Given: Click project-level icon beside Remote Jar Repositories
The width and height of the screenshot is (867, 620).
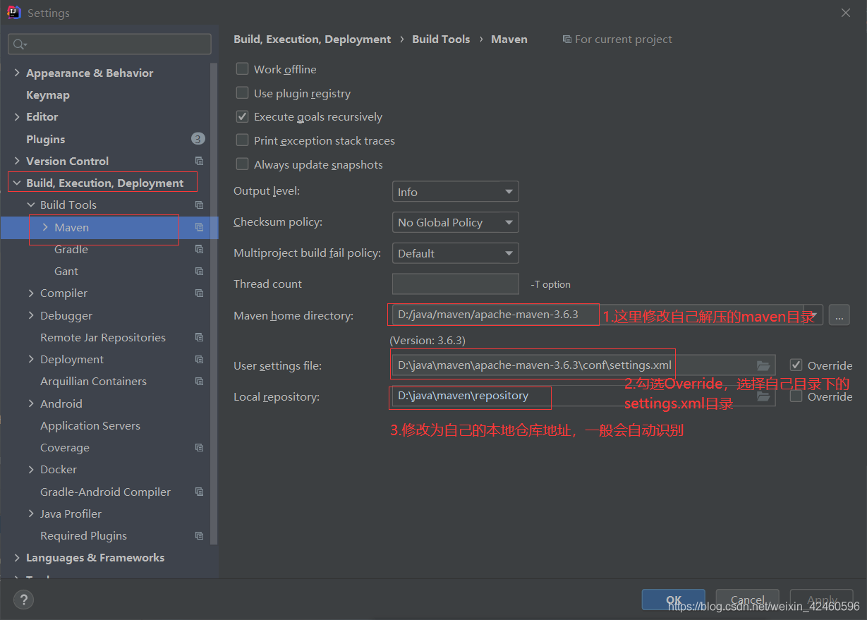Looking at the screenshot, I should 199,337.
